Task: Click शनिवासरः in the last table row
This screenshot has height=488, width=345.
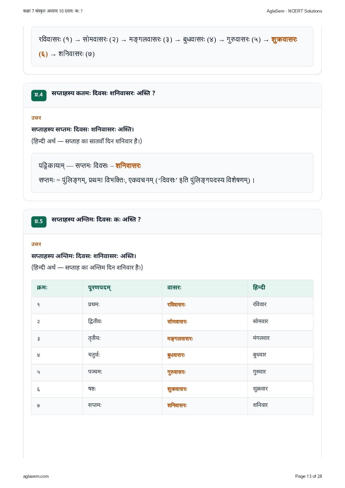Action: click(x=177, y=405)
